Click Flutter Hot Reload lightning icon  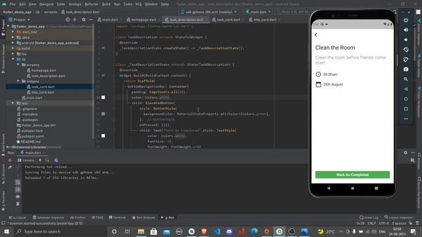coord(40,160)
